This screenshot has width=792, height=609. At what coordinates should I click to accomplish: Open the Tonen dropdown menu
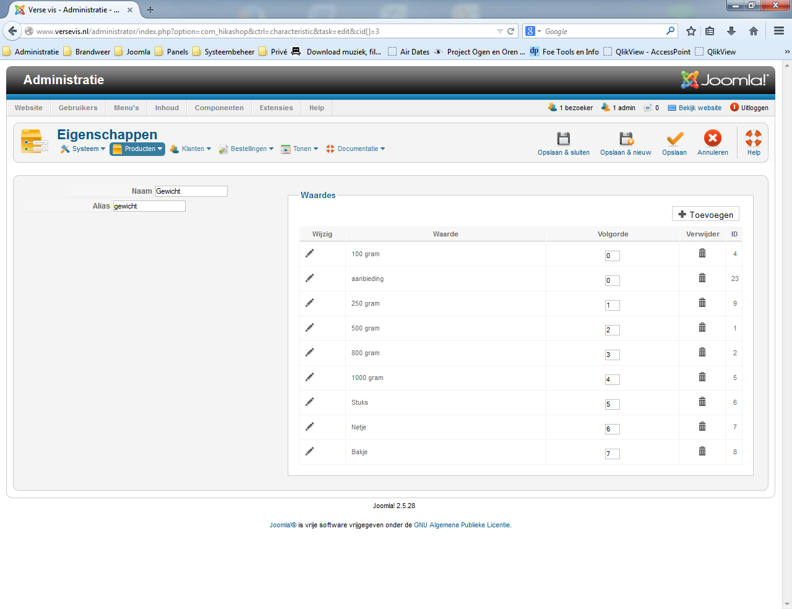299,149
